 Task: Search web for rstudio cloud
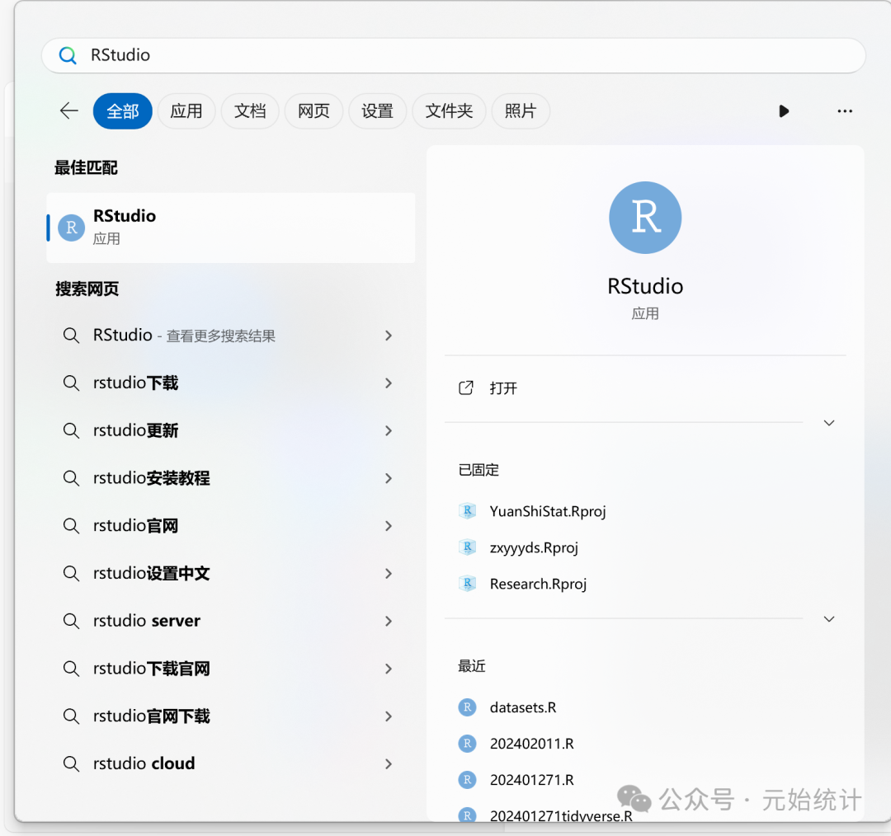click(144, 763)
